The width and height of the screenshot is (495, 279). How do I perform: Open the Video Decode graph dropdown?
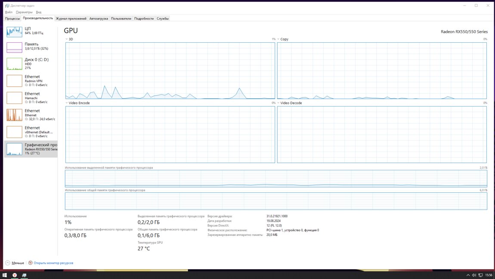(x=278, y=103)
